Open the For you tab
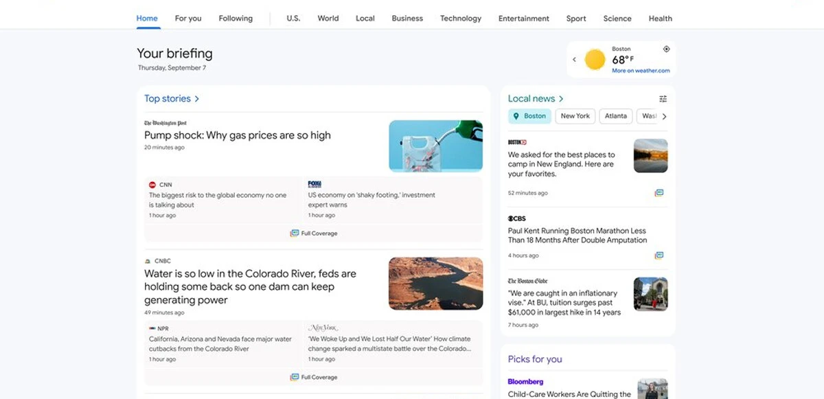The width and height of the screenshot is (824, 399). click(188, 19)
